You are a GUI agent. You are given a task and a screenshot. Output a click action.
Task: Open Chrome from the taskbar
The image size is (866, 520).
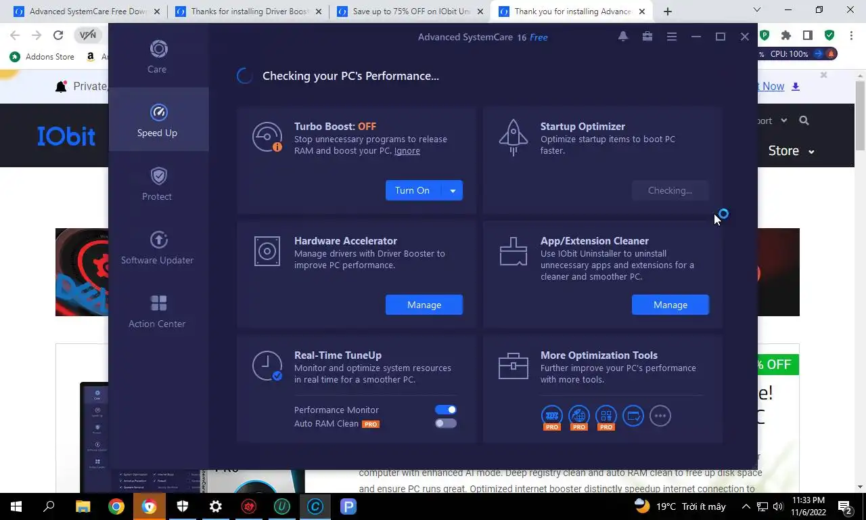click(116, 506)
